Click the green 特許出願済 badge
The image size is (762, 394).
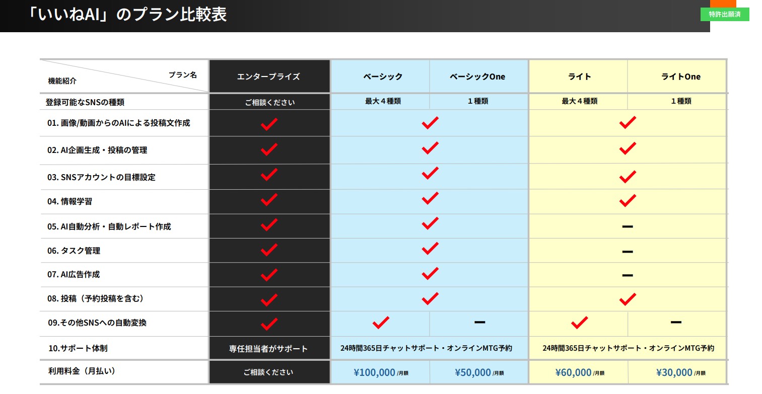[x=724, y=14]
